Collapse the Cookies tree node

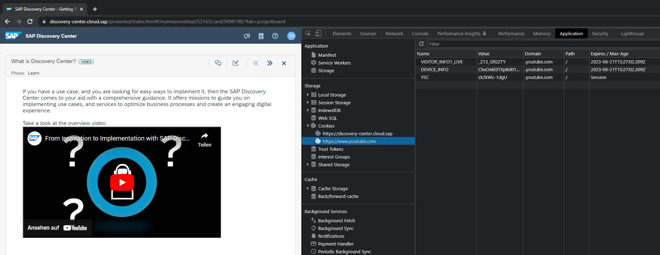click(x=308, y=126)
